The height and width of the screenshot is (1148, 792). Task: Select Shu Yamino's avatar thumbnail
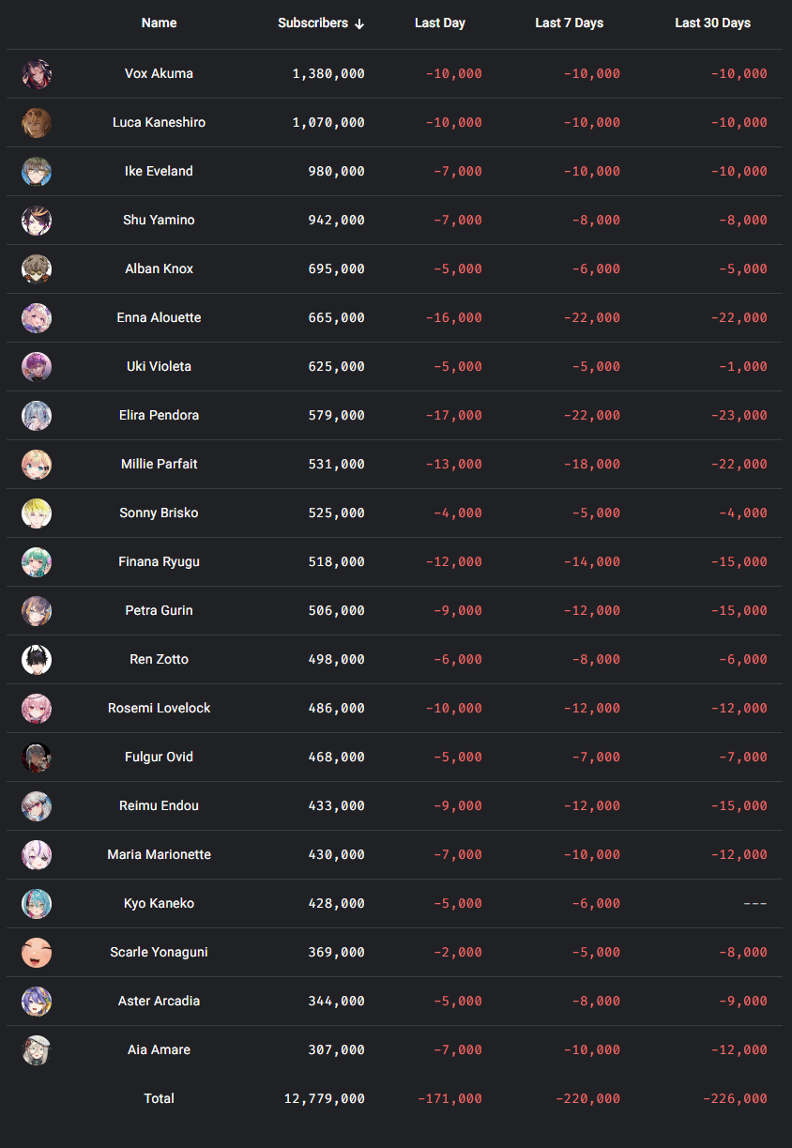tap(37, 221)
